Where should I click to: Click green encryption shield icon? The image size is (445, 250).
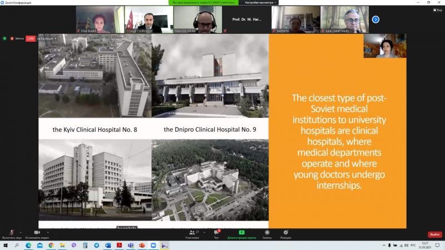click(4, 38)
